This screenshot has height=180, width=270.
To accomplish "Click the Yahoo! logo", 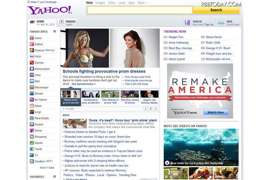I will coord(49,10).
